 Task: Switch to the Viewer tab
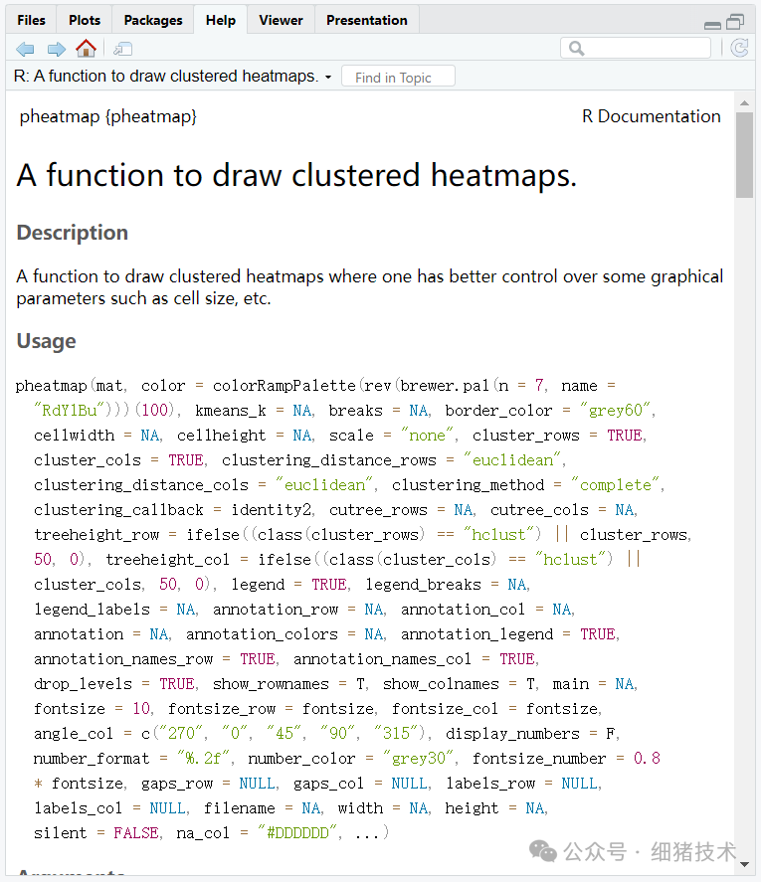(x=281, y=20)
